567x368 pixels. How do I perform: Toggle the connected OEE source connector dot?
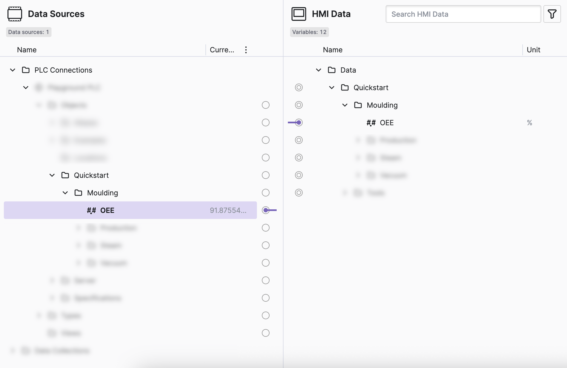pyautogui.click(x=266, y=210)
